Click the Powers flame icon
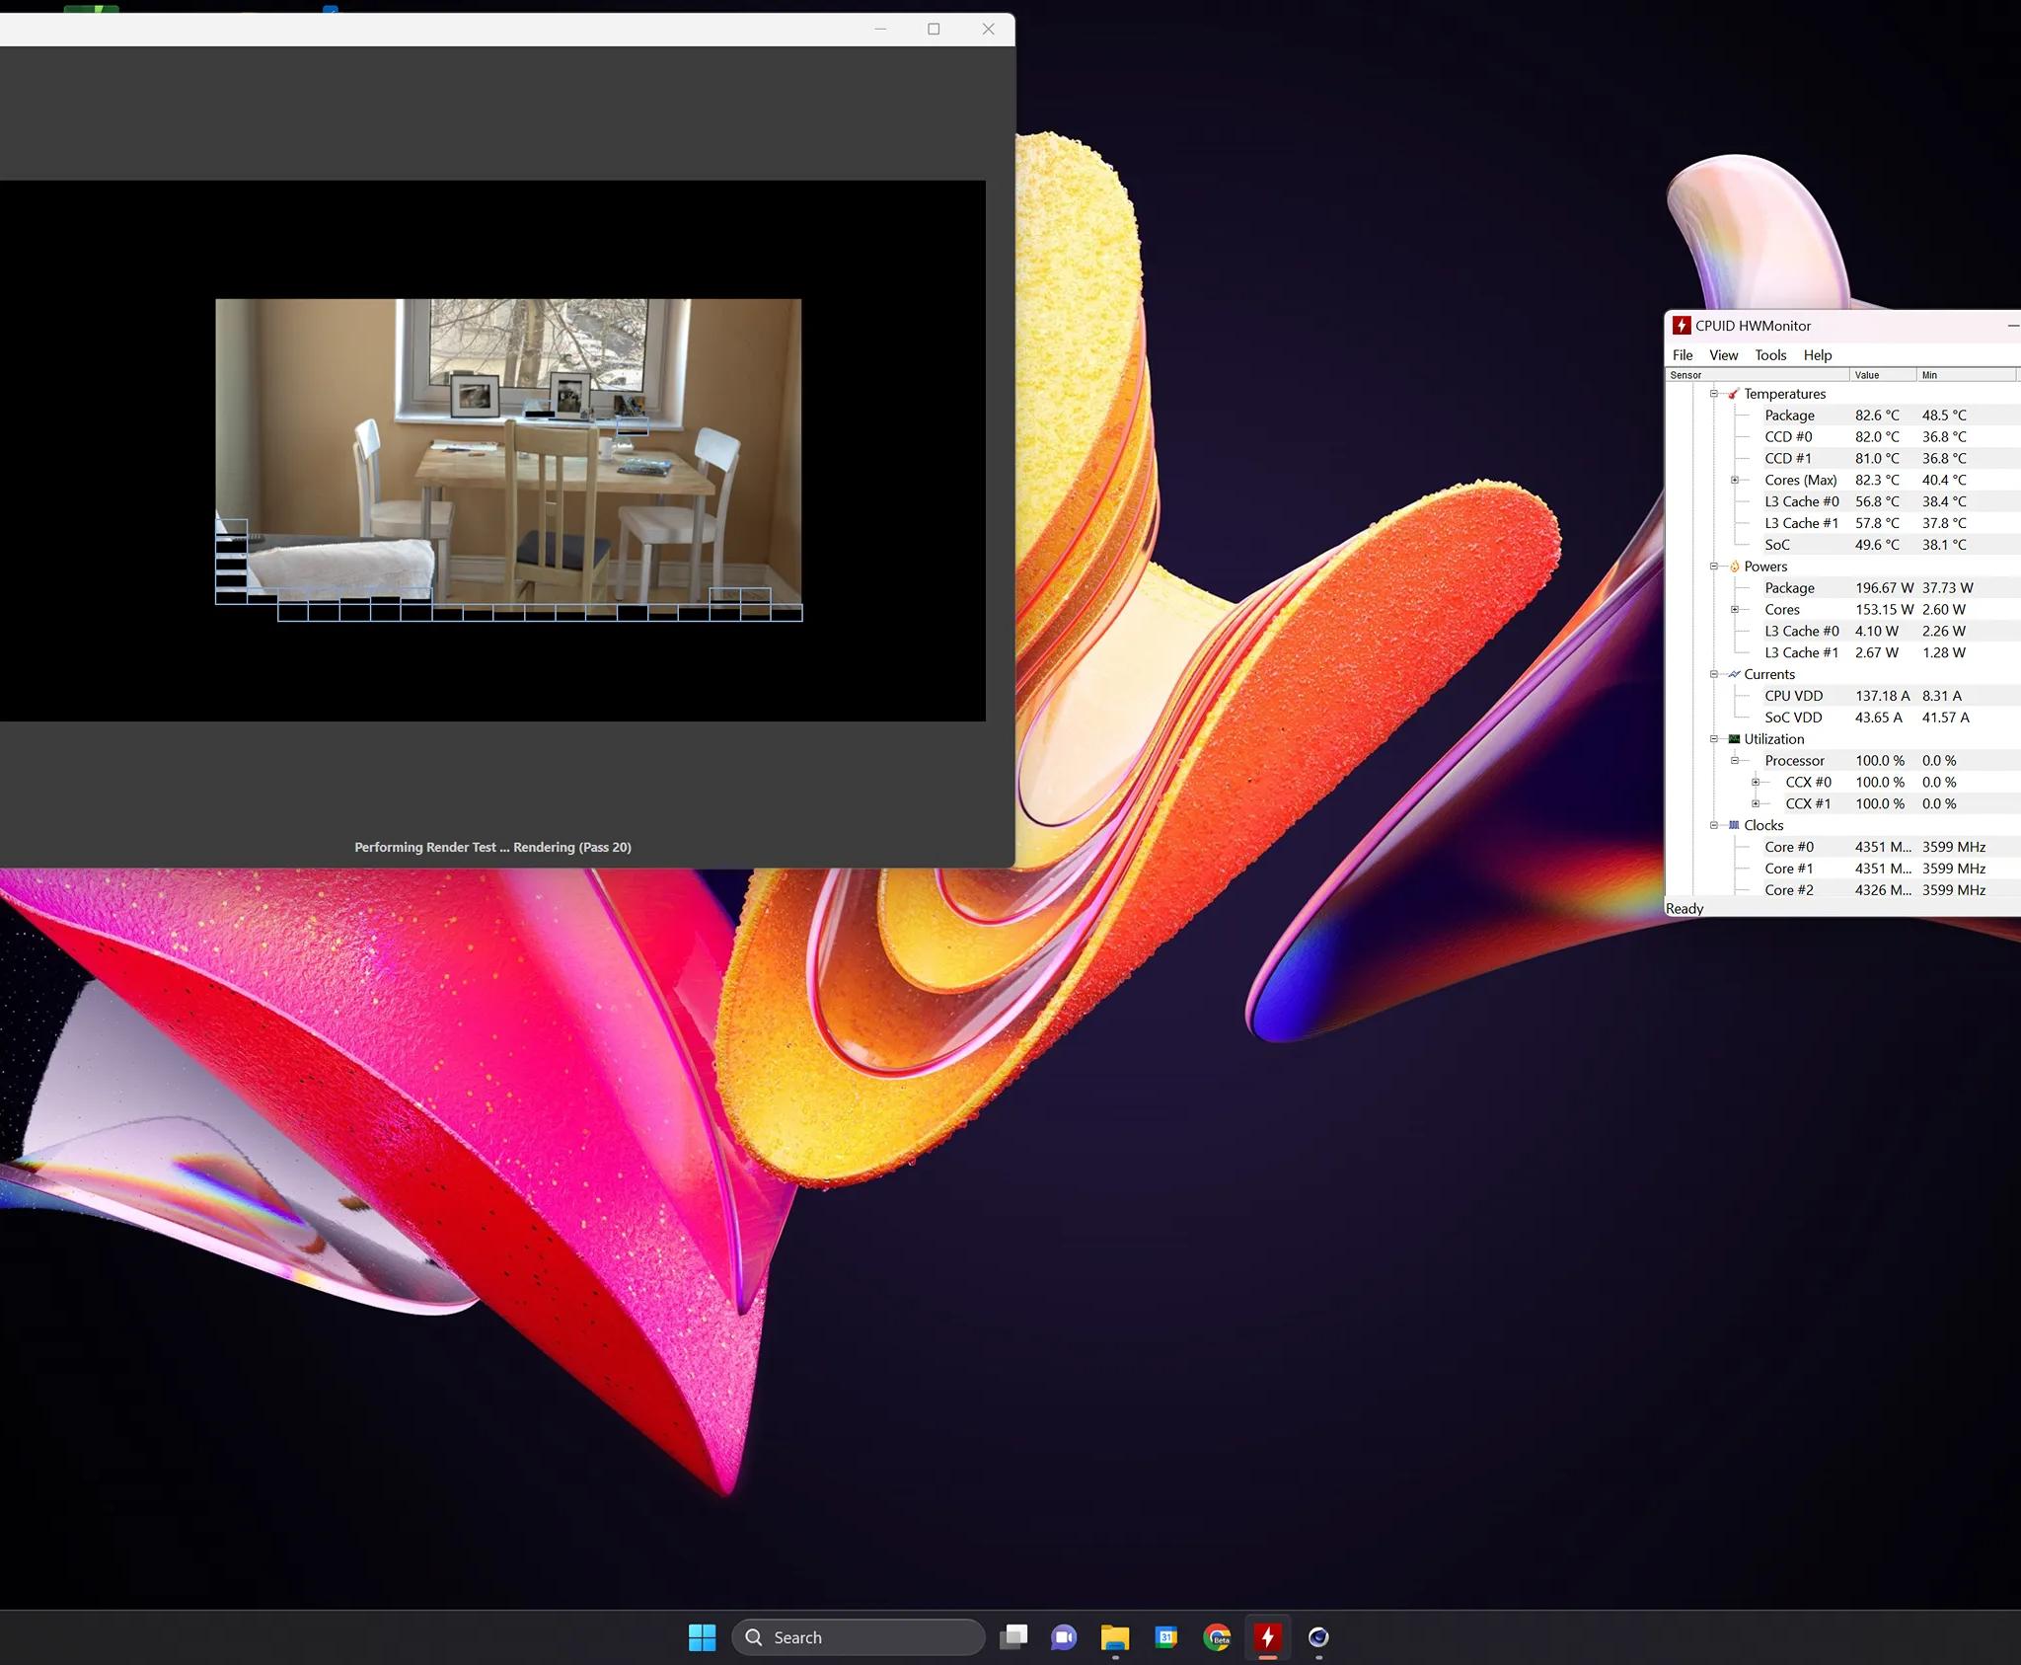This screenshot has width=2021, height=1665. [1734, 567]
